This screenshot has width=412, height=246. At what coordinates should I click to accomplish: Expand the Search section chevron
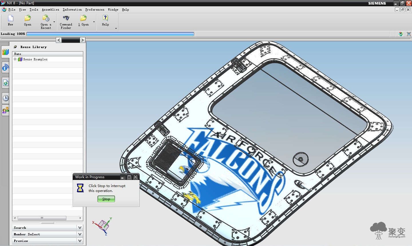click(x=80, y=228)
